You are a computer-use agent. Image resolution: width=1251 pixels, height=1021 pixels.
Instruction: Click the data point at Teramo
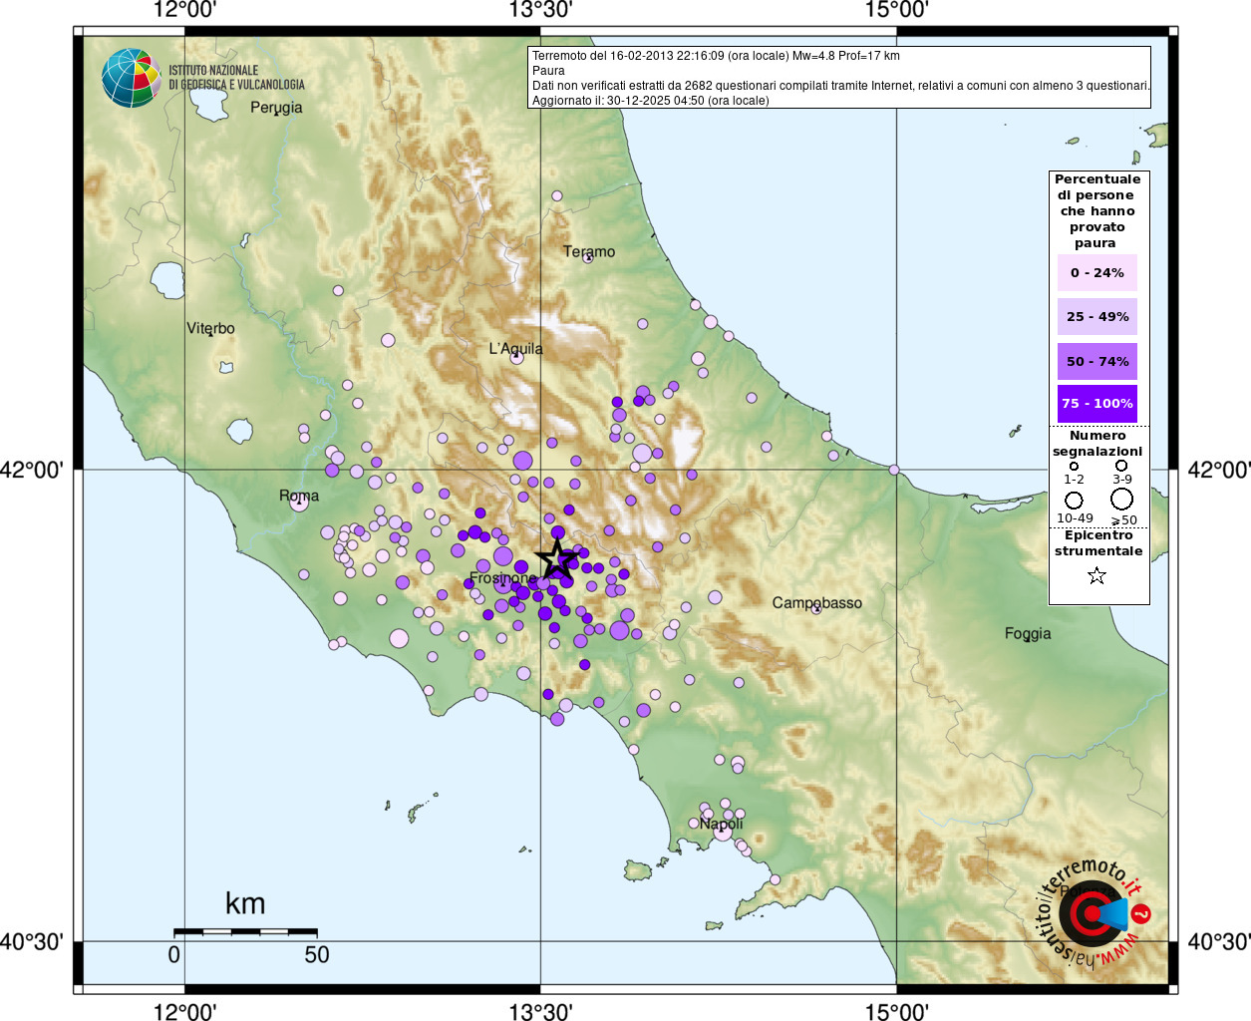click(x=587, y=257)
